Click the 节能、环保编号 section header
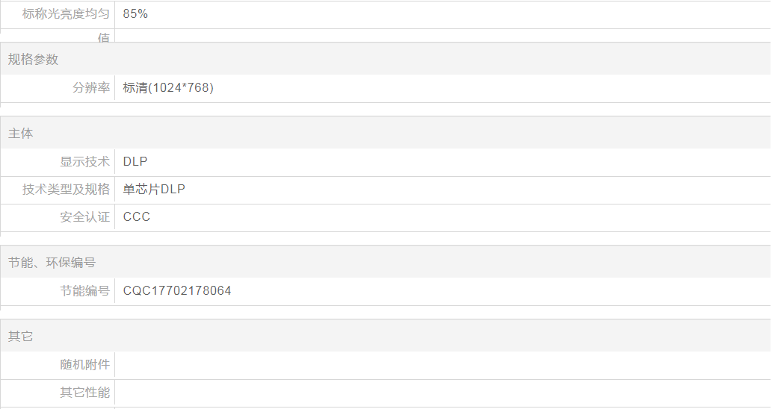 [52, 263]
